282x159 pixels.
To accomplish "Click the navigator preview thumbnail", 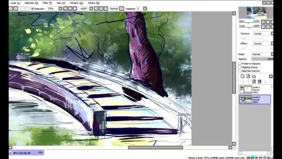I will [256, 13].
